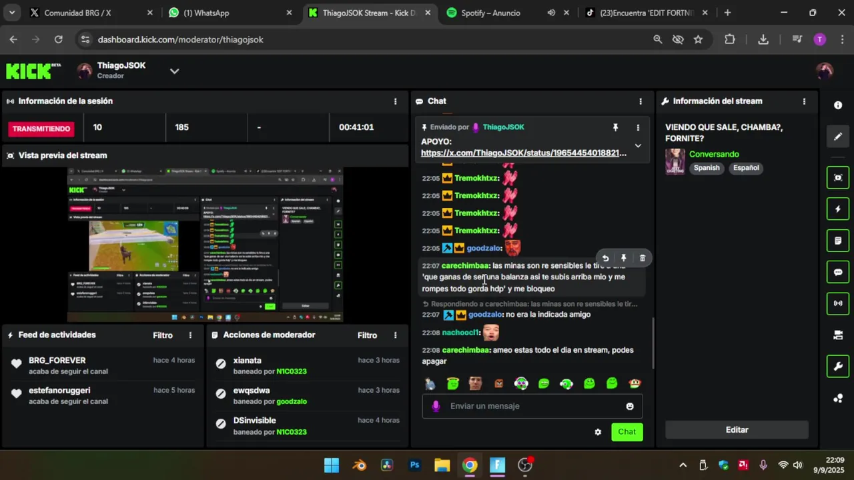Click BRG_FOREVER in activity feed

pyautogui.click(x=57, y=361)
